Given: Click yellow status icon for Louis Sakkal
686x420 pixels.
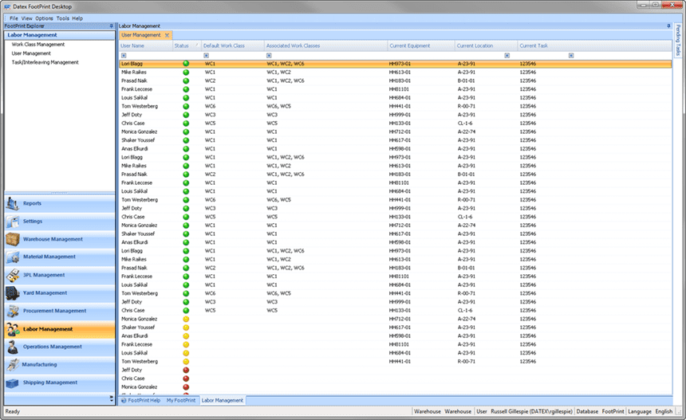Looking at the screenshot, I should [x=186, y=353].
